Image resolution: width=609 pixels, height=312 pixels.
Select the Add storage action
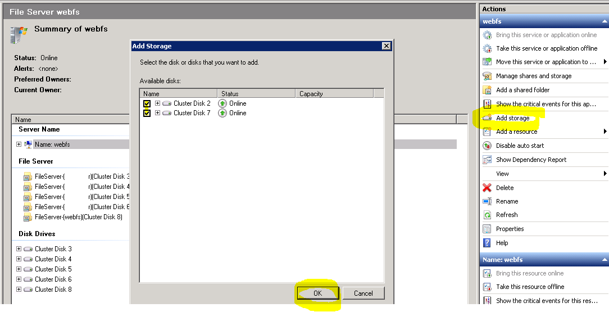513,118
